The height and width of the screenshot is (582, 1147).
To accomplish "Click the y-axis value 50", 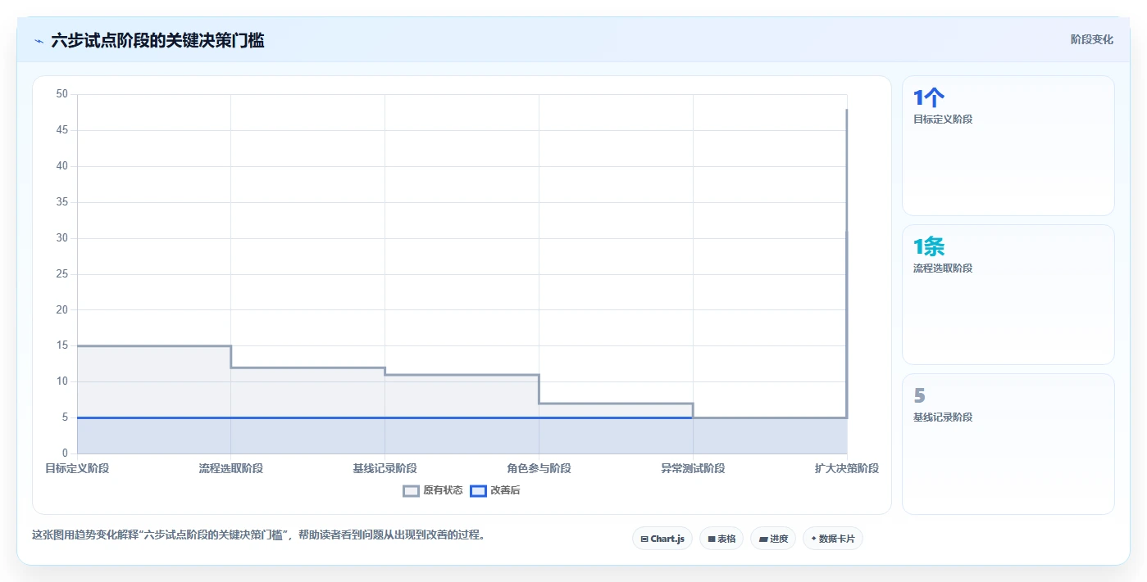I will click(x=62, y=94).
